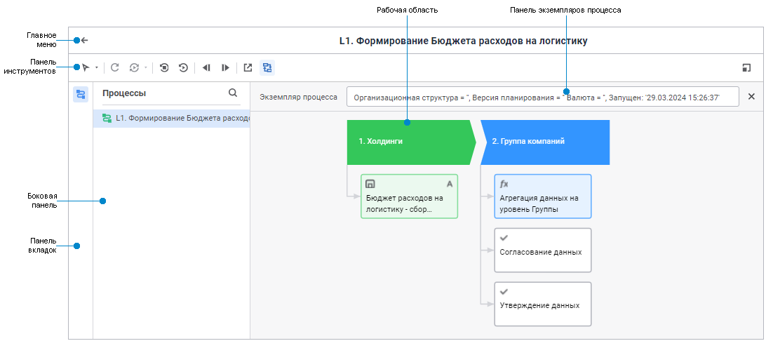Click the Процессы sidebar heading
This screenshot has width=766, height=341.
124,93
